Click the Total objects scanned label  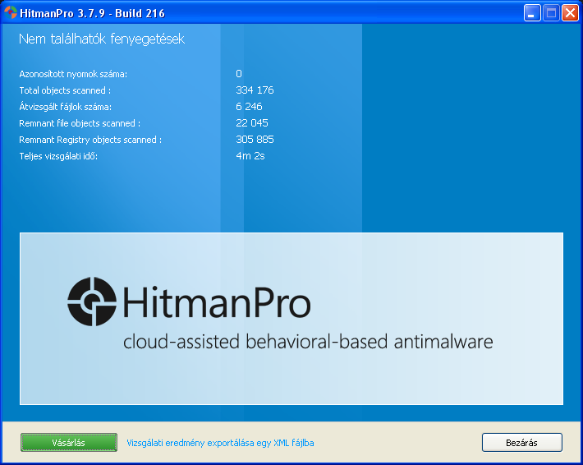tap(65, 90)
